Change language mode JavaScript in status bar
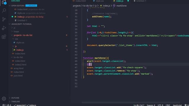Image resolution: width=189 pixels, height=106 pixels. click(177, 105)
